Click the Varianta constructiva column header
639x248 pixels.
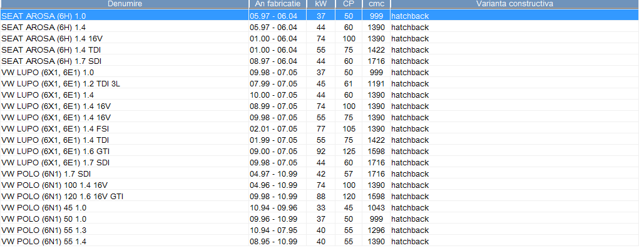point(514,4)
